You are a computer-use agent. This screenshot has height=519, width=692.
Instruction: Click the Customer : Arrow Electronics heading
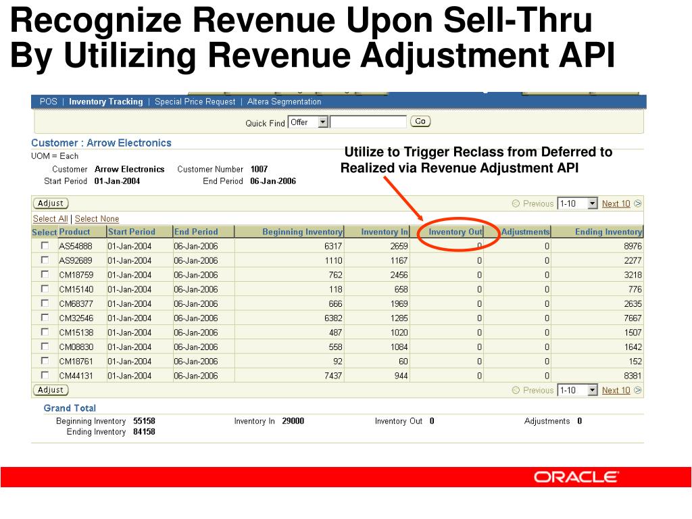tap(101, 143)
